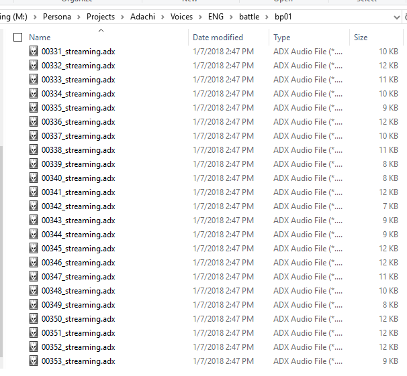407x376 pixels.
Task: Toggle the select-all checkbox in header
Action: 17,38
